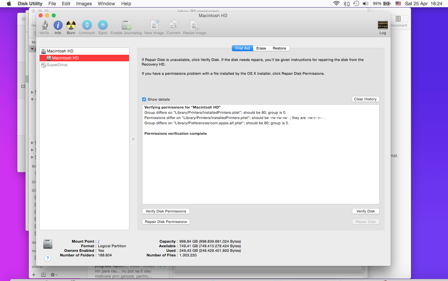
Task: Click the volume speaker icon
Action: [x=366, y=4]
